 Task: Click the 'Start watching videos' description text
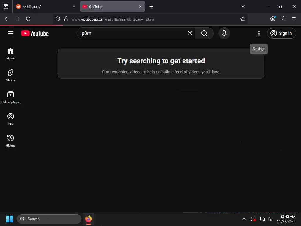click(x=161, y=72)
